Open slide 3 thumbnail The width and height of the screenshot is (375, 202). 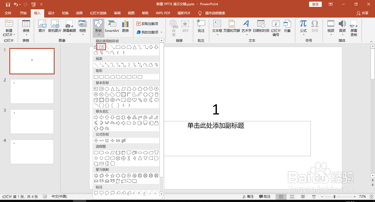click(32, 121)
